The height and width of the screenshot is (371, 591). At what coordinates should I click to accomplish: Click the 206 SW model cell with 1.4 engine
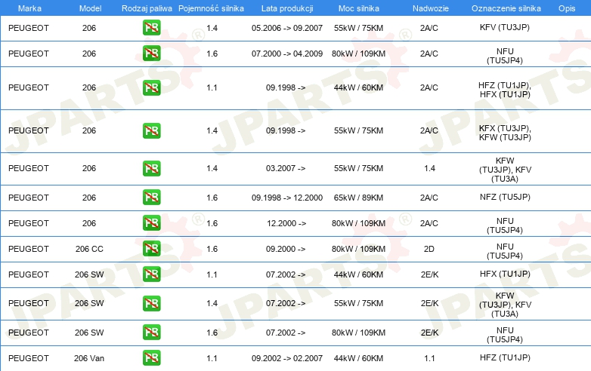[89, 303]
